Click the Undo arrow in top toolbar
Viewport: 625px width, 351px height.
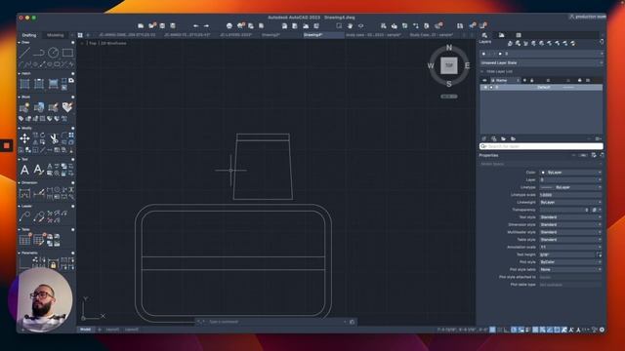coord(195,26)
